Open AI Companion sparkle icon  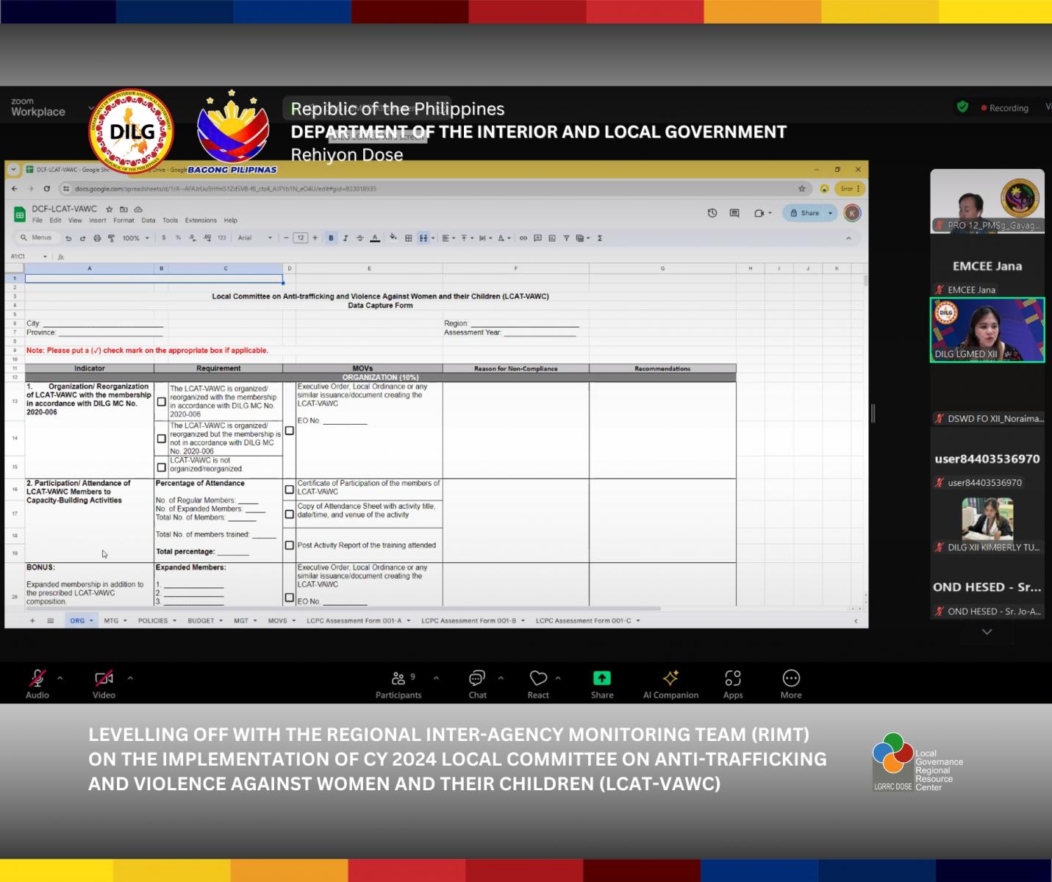click(x=670, y=678)
